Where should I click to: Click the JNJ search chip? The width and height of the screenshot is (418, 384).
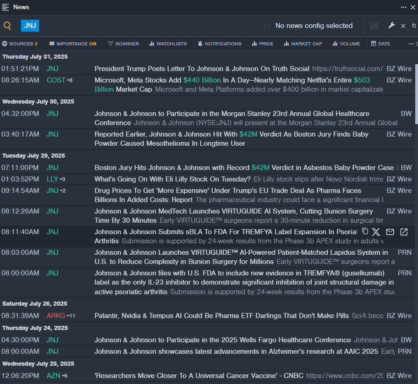[x=30, y=26]
